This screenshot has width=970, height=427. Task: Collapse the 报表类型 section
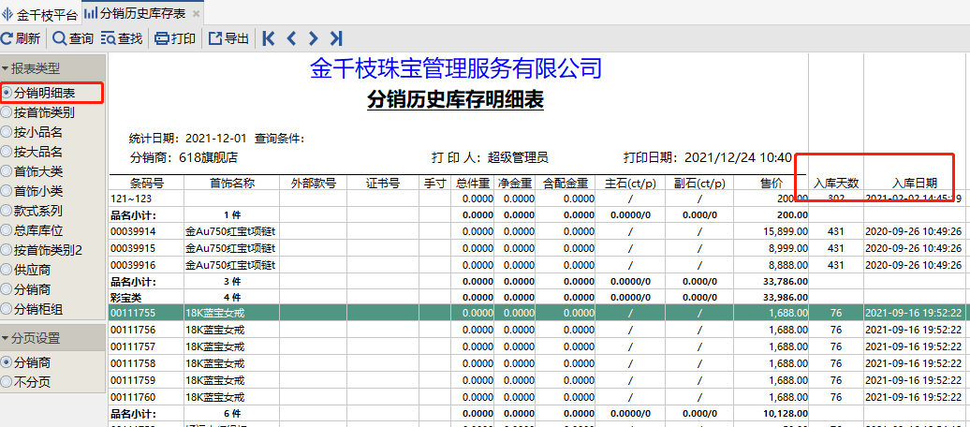point(6,68)
